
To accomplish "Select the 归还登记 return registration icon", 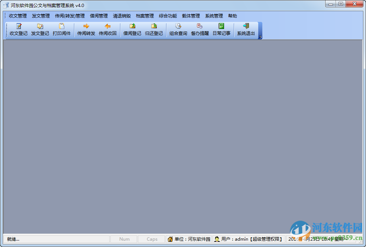I will pyautogui.click(x=154, y=30).
